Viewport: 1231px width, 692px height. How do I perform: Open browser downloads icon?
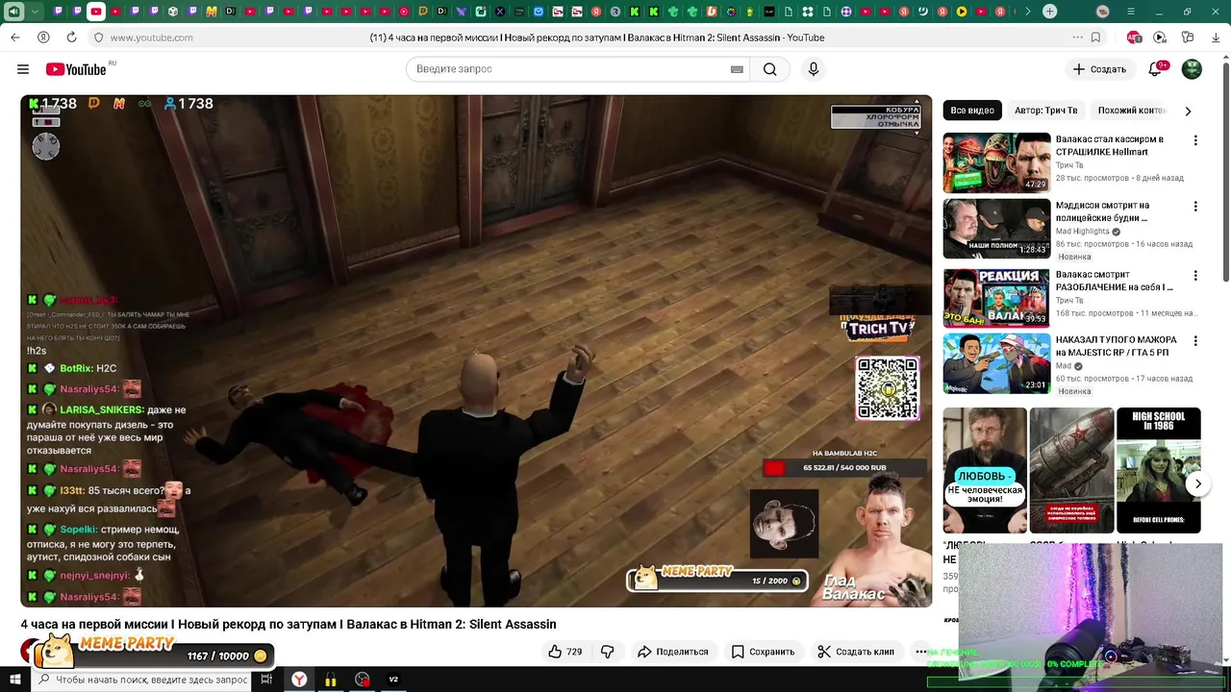pos(1216,37)
